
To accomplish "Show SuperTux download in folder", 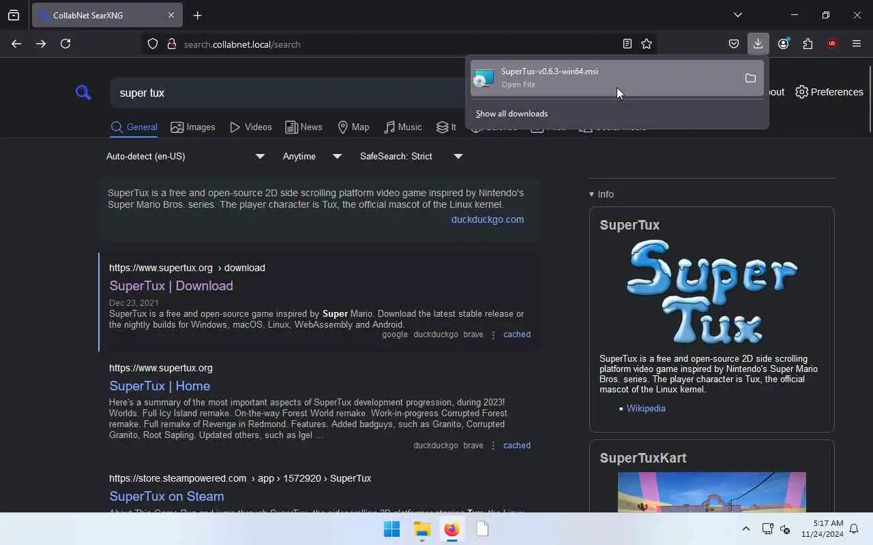I will click(x=750, y=78).
